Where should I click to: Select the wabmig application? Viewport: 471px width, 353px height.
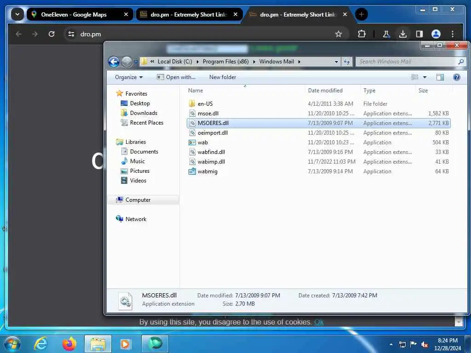(x=318, y=171)
